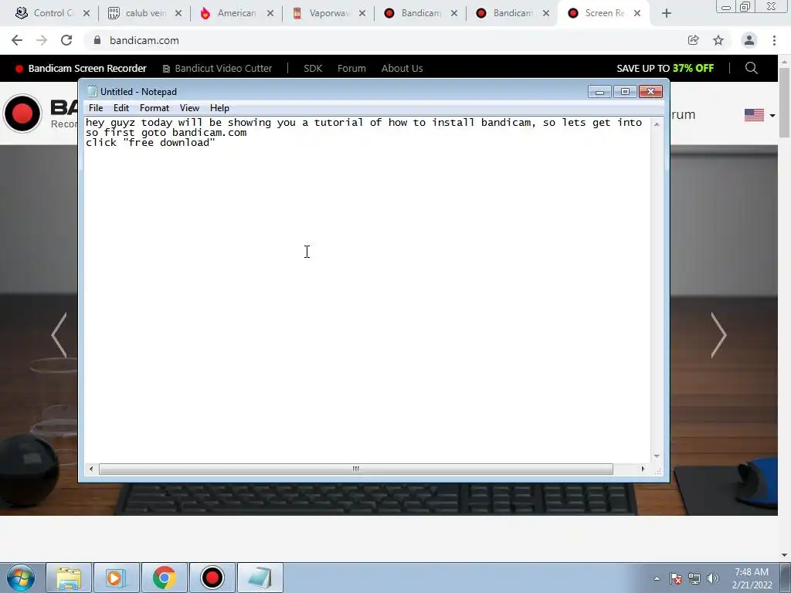Close the Screen Re tab

637,13
